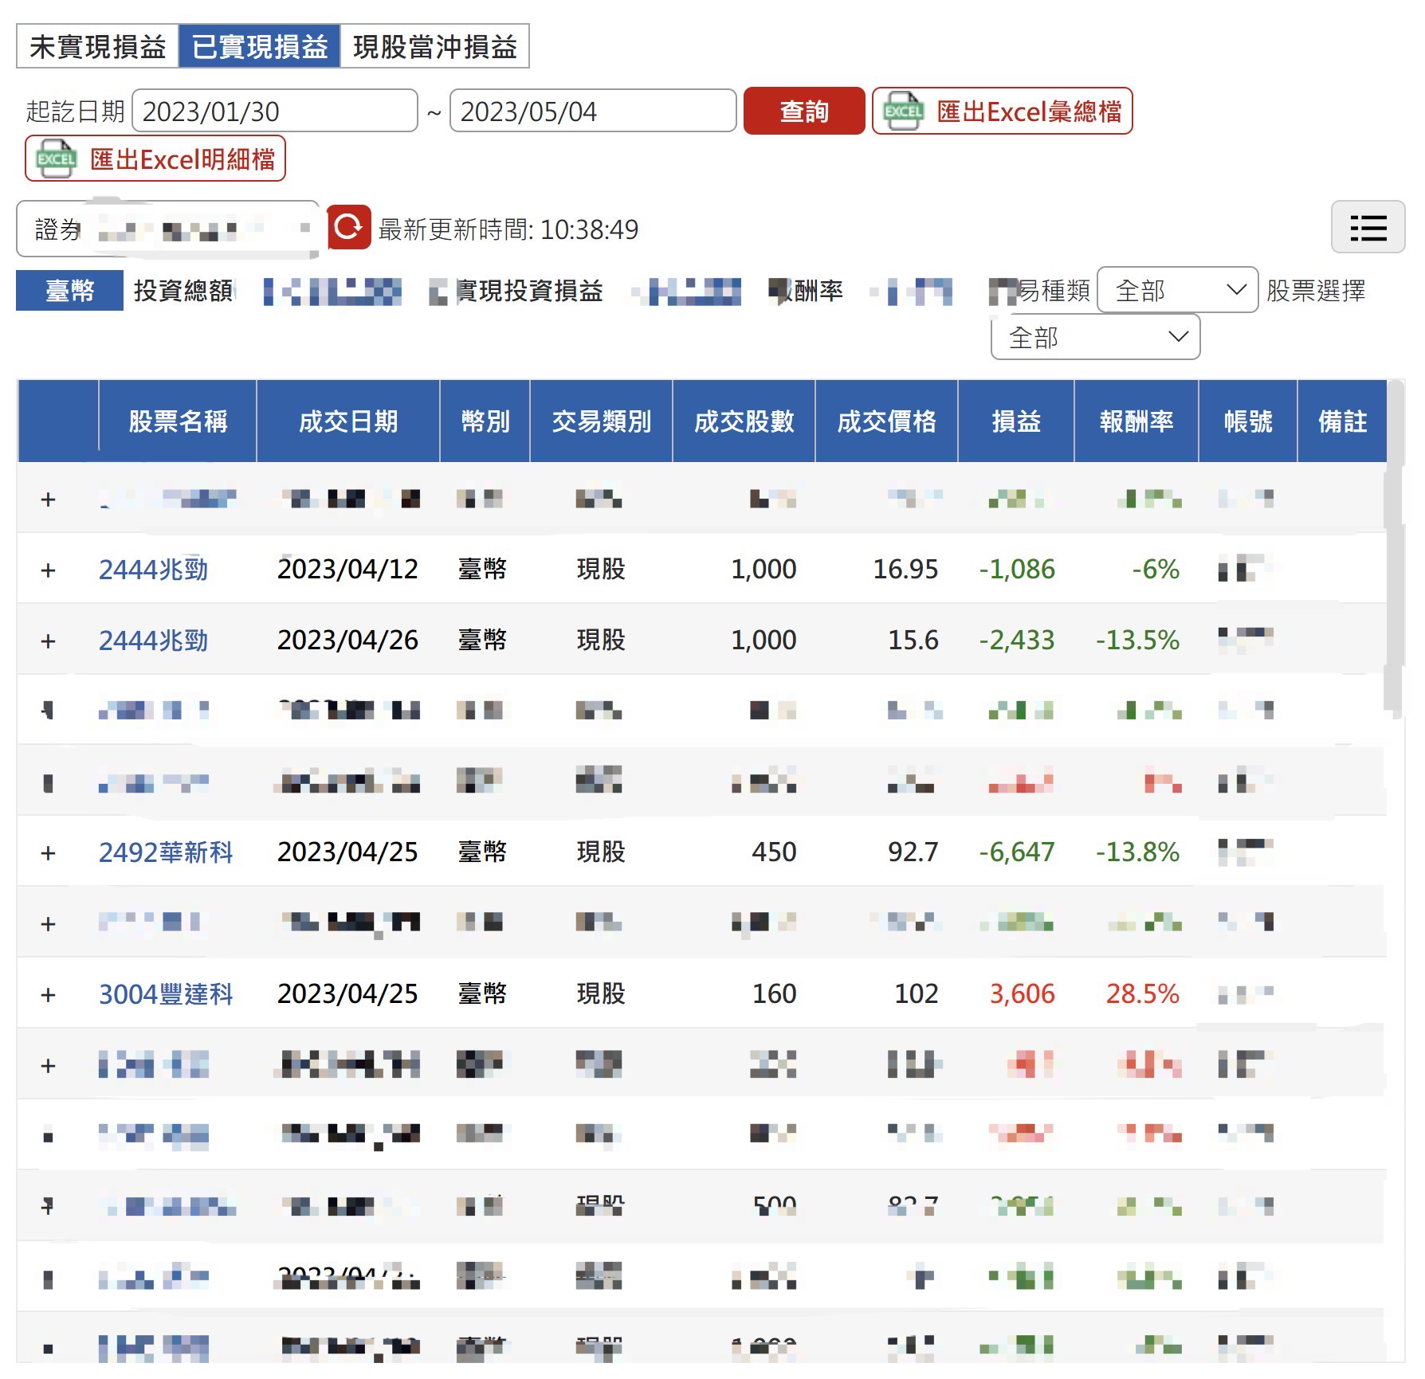This screenshot has height=1379, width=1425.
Task: Click the -1,086 loss value
Action: 1017,570
